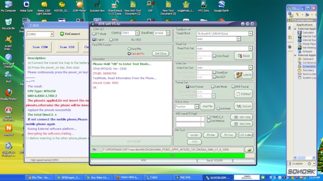Collapse Internal Applications tree node
Screen dimensions: 323x181
pos(295,56)
